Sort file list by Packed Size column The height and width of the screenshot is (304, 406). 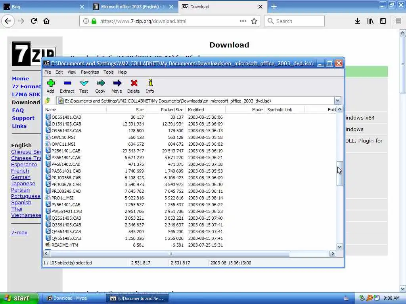pos(166,110)
